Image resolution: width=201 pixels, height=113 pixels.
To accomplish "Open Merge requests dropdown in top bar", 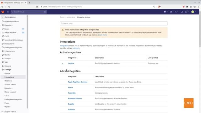I will pyautogui.click(x=176, y=12).
